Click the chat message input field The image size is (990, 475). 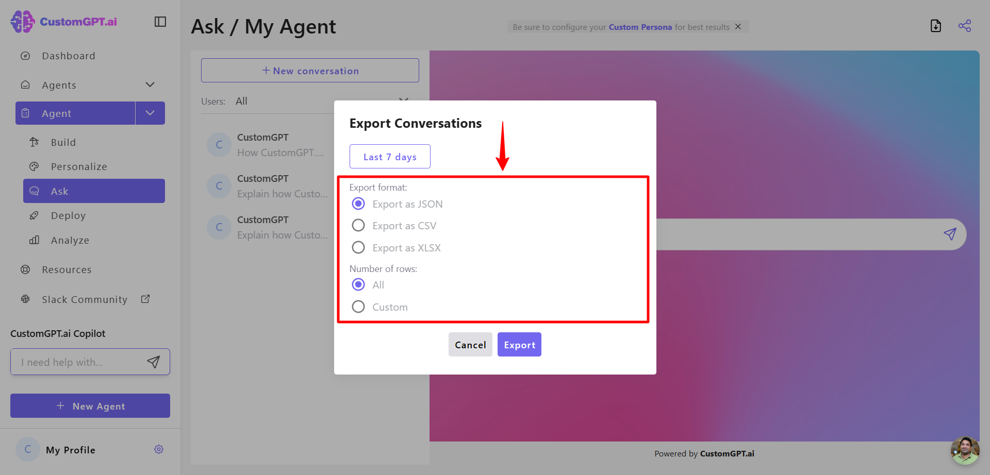[794, 234]
